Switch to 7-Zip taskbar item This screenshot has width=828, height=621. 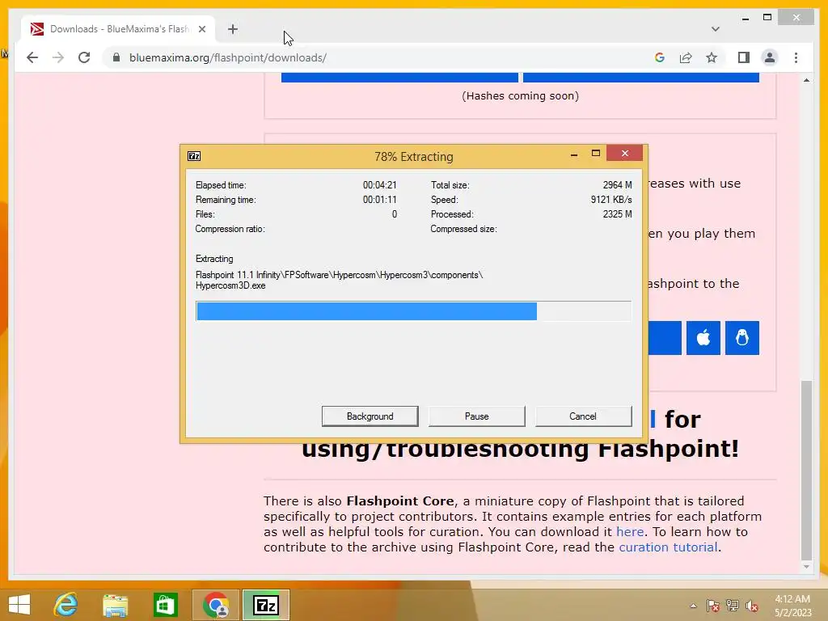click(265, 605)
